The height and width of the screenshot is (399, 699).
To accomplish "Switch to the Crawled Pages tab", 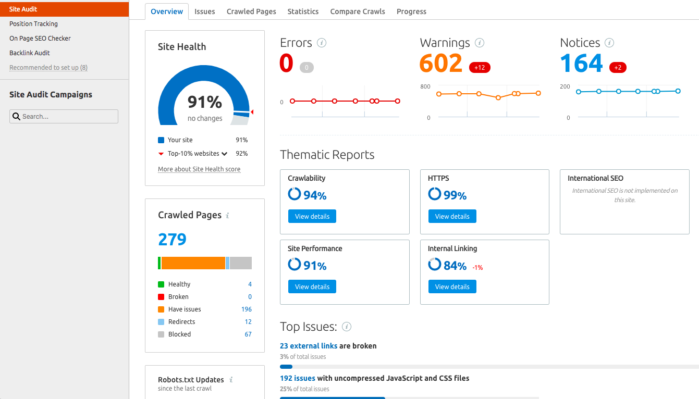I will pyautogui.click(x=251, y=11).
